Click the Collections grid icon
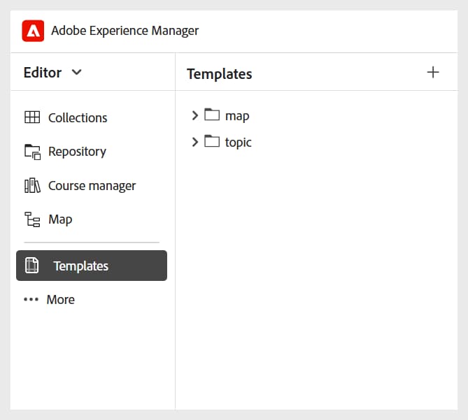Image resolution: width=468 pixels, height=420 pixels. pos(32,117)
